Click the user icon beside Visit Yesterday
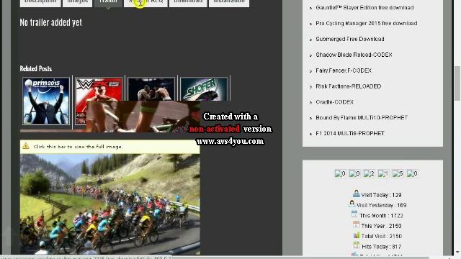461x259 pixels. click(x=352, y=203)
